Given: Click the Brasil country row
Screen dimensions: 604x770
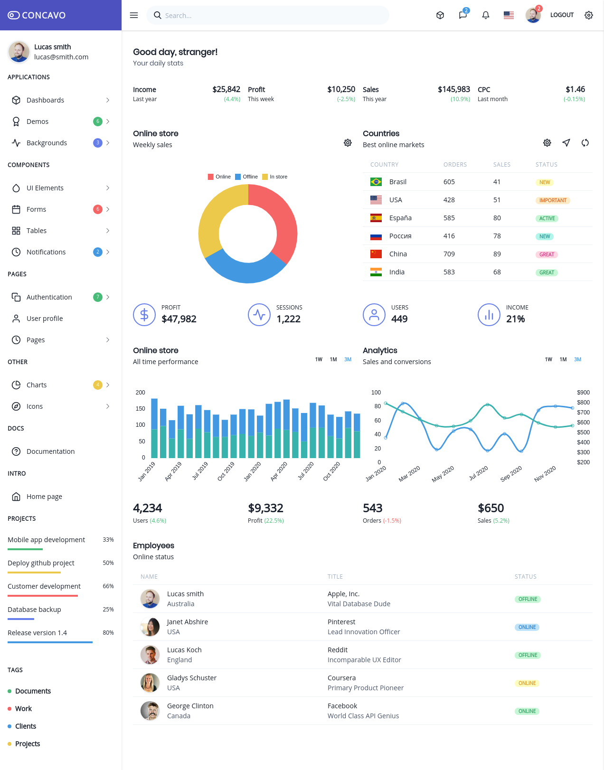Looking at the screenshot, I should click(x=478, y=182).
